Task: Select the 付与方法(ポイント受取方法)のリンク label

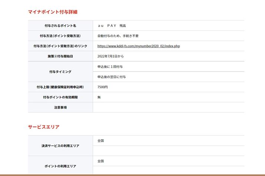Action: pyautogui.click(x=60, y=46)
